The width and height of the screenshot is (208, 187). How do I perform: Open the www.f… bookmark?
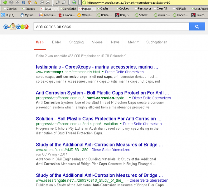(x=162, y=15)
